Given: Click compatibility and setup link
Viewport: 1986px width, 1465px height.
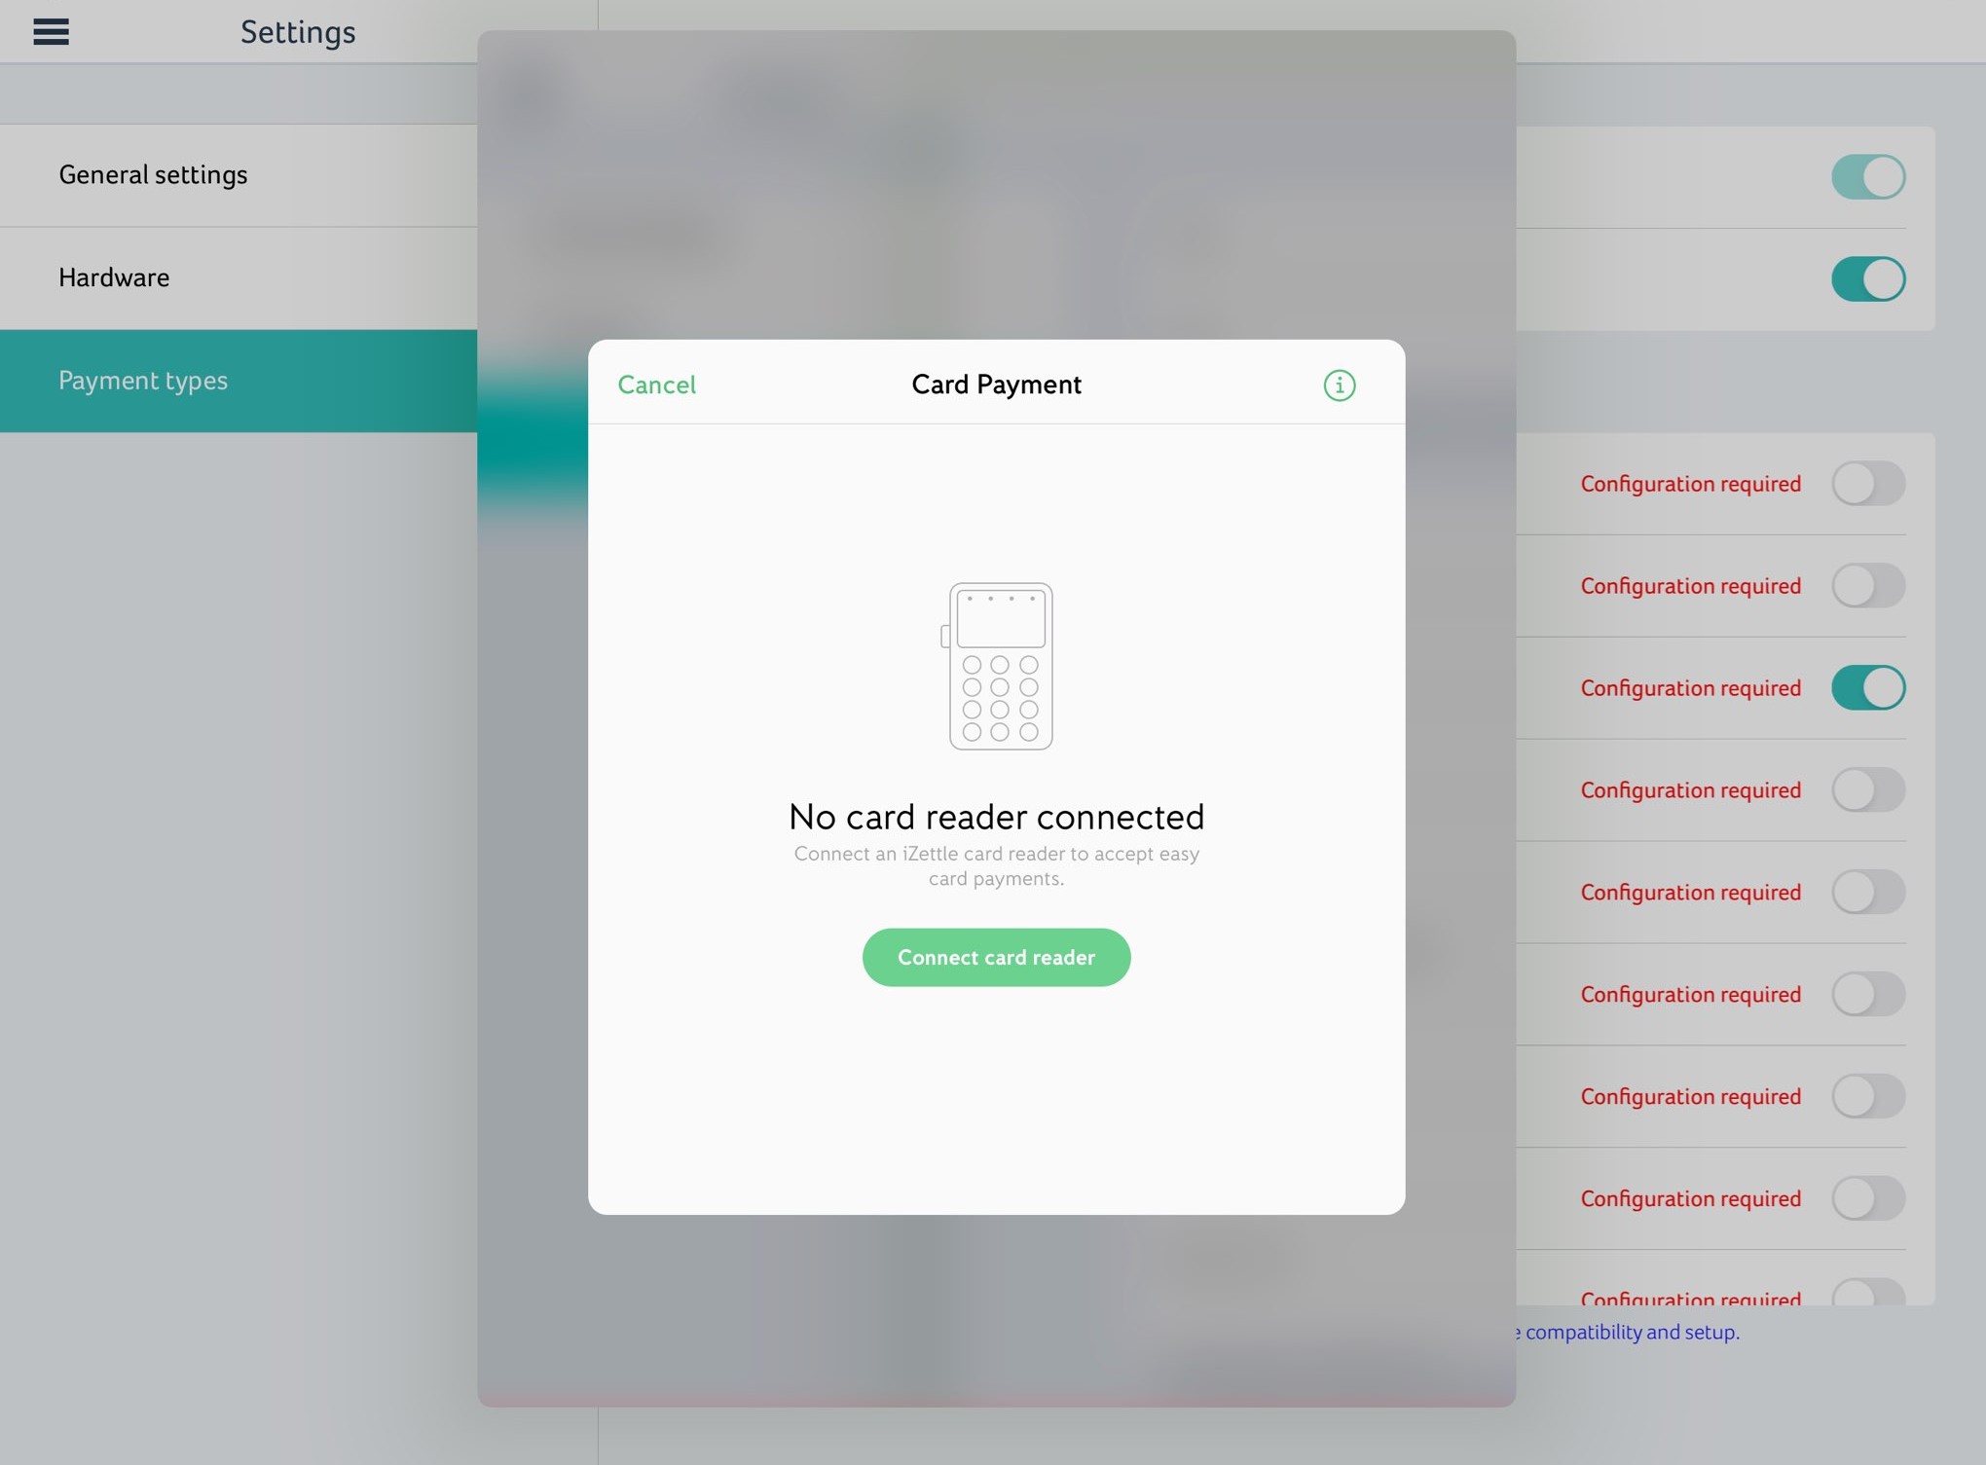Looking at the screenshot, I should (1631, 1332).
